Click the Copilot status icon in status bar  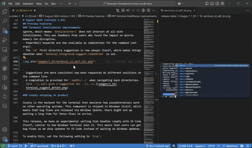tap(242, 146)
